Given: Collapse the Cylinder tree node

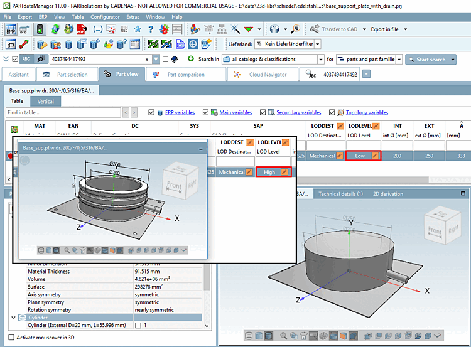Looking at the screenshot, I should [x=14, y=318].
